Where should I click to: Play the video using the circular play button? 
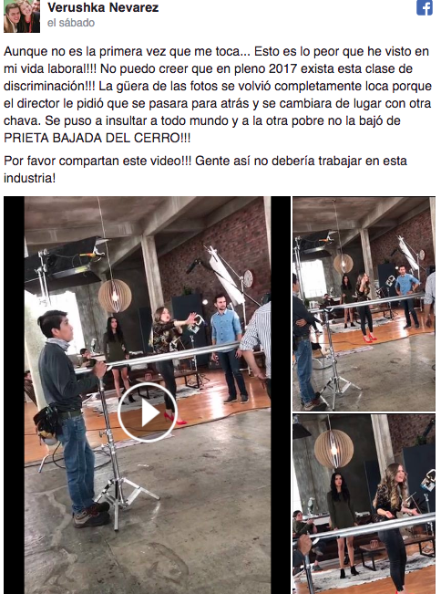click(x=148, y=412)
